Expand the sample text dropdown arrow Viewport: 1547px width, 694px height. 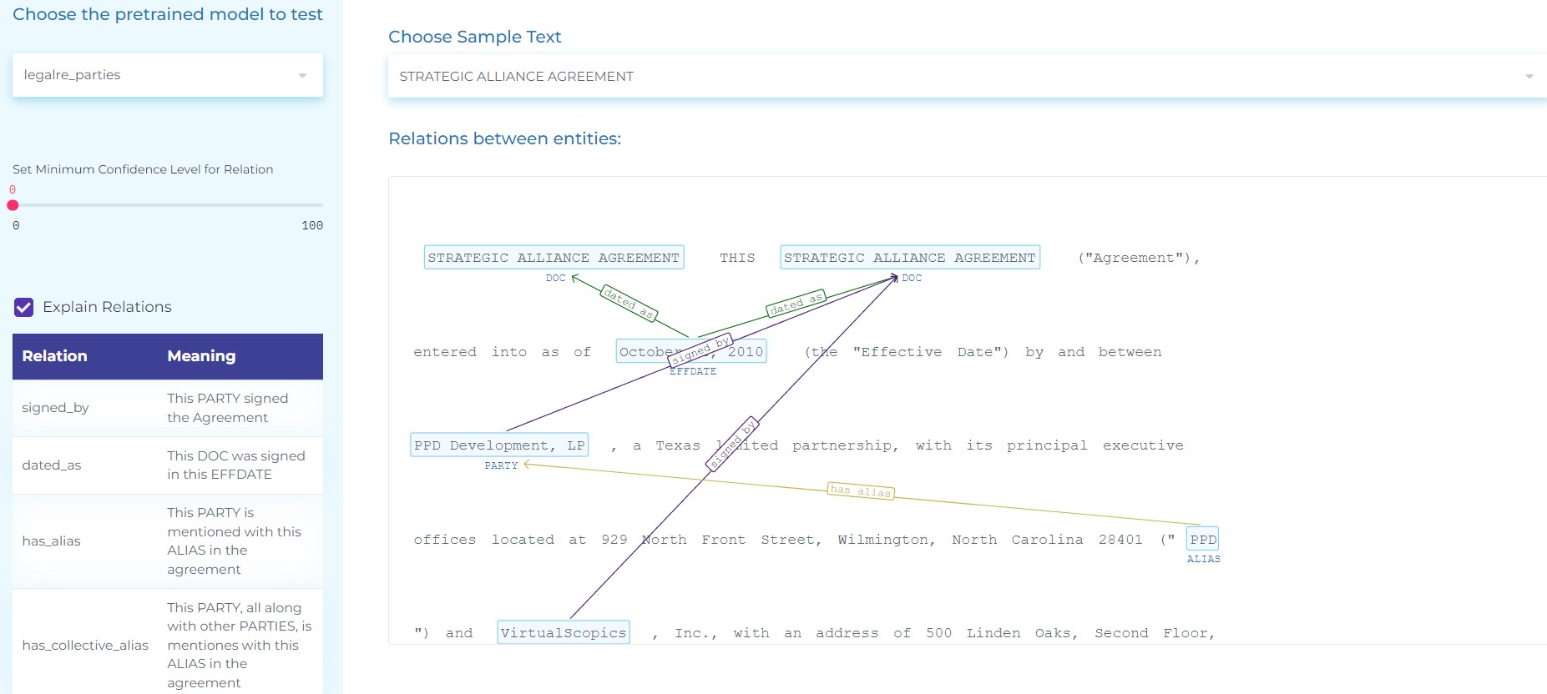click(1529, 76)
